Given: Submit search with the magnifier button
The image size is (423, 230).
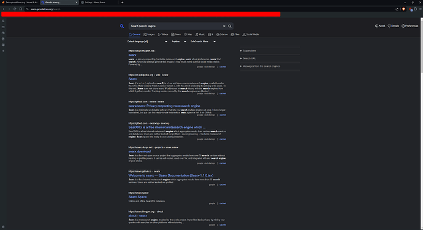Looking at the screenshot, I should (230, 26).
